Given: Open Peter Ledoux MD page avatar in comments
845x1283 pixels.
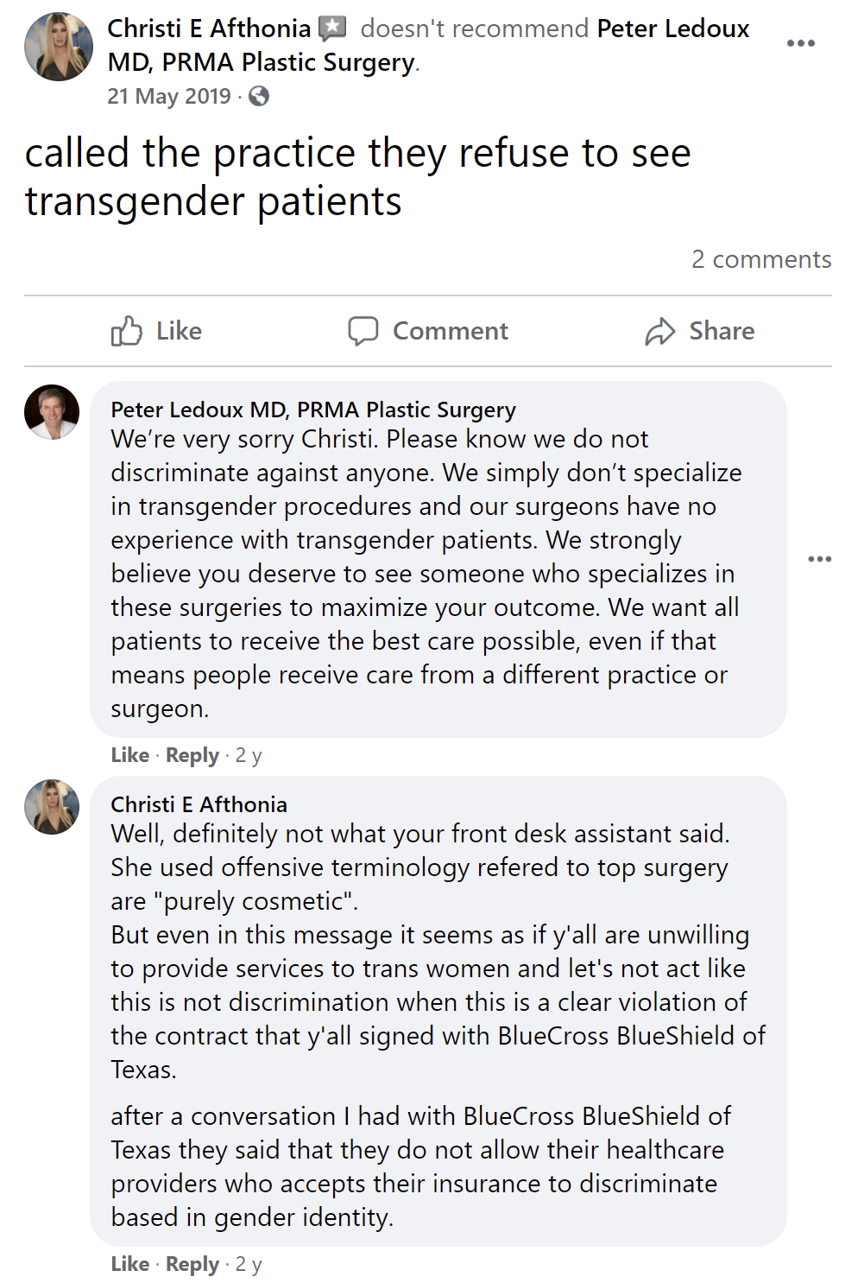Looking at the screenshot, I should click(52, 412).
